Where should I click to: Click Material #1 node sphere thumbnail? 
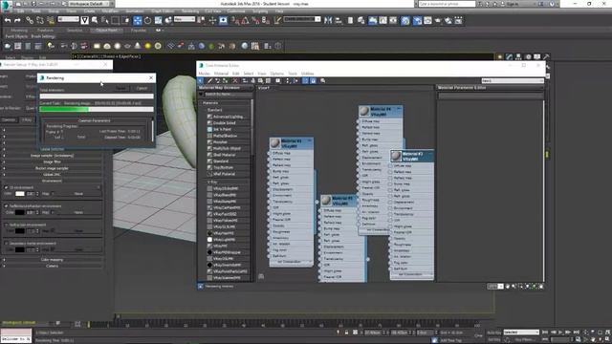[x=275, y=143]
